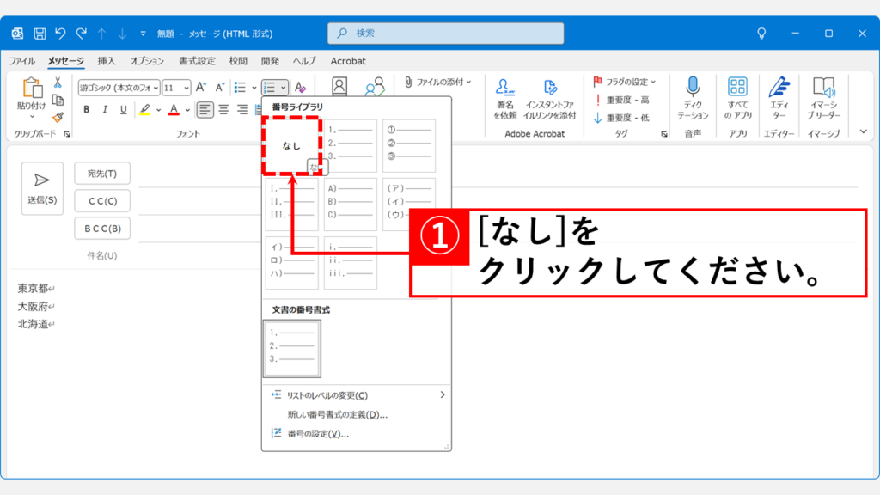Screen dimensions: 880x495
Task: Increase font size button
Action: point(201,87)
